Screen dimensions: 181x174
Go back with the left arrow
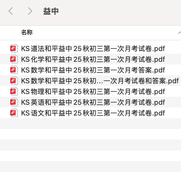coord(11,11)
